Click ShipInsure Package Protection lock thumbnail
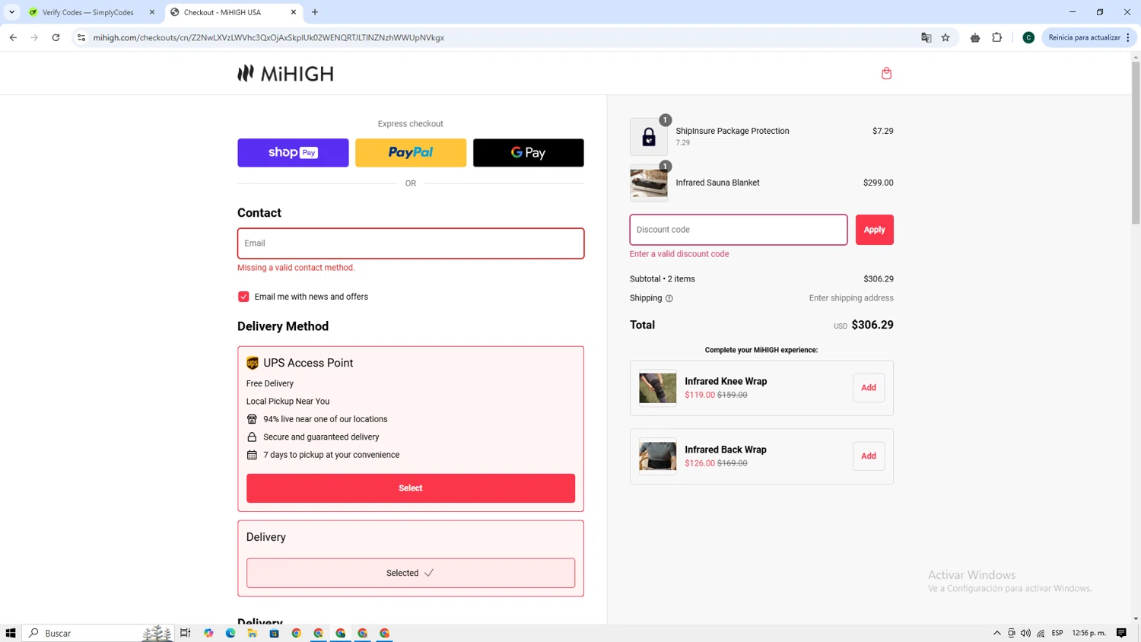 [649, 137]
